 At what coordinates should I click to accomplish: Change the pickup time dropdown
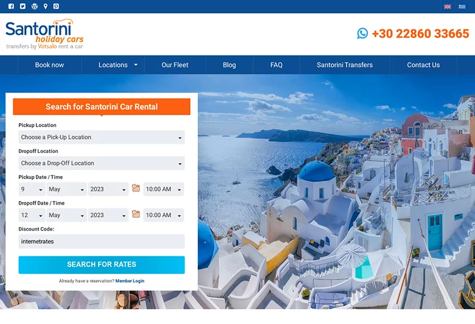(164, 189)
